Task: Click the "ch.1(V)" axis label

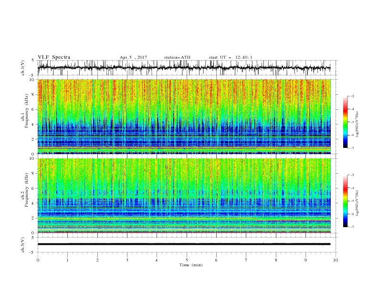Action: pos(23,68)
